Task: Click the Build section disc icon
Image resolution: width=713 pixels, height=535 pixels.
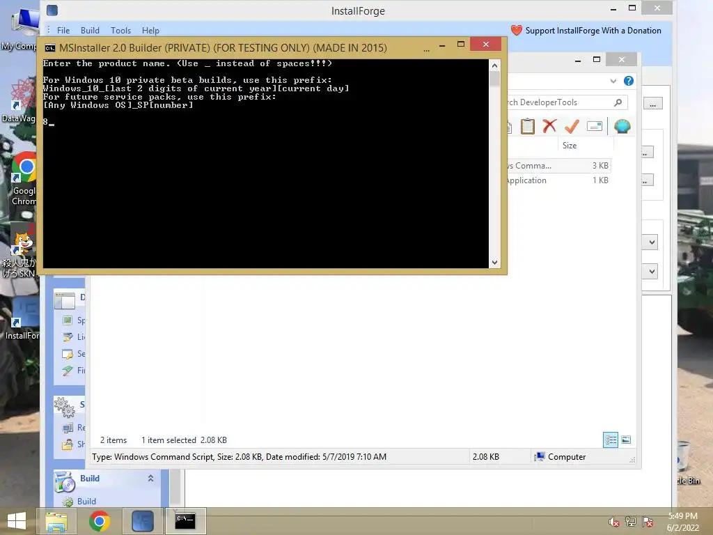Action: (x=65, y=482)
